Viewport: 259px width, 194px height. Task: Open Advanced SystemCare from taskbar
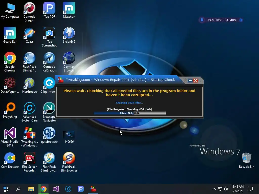point(68,189)
